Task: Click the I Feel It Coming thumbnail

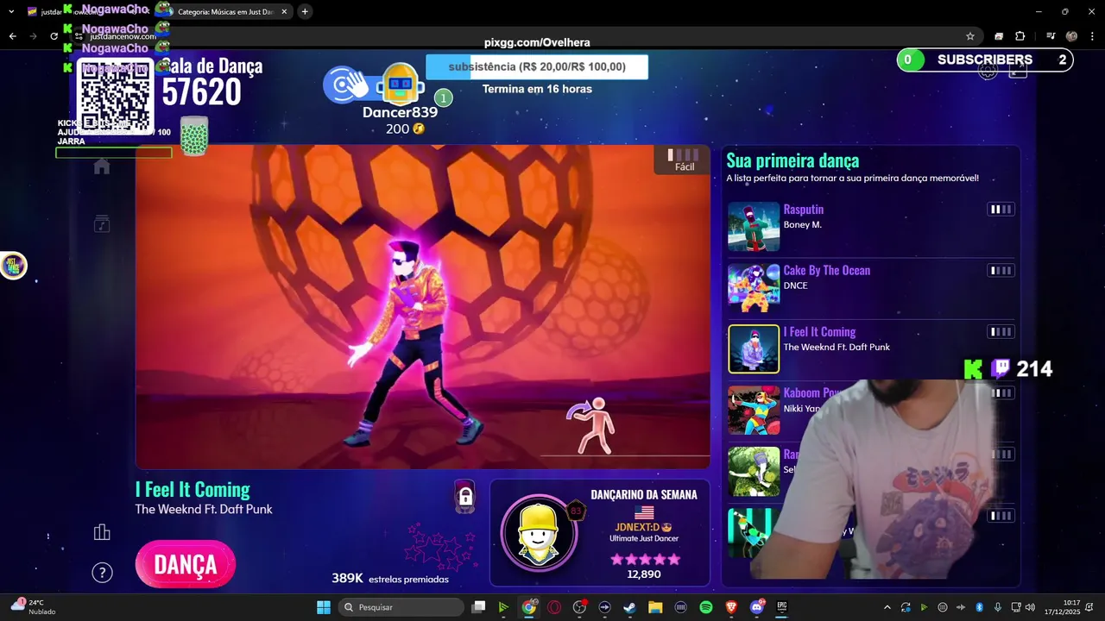Action: 754,348
